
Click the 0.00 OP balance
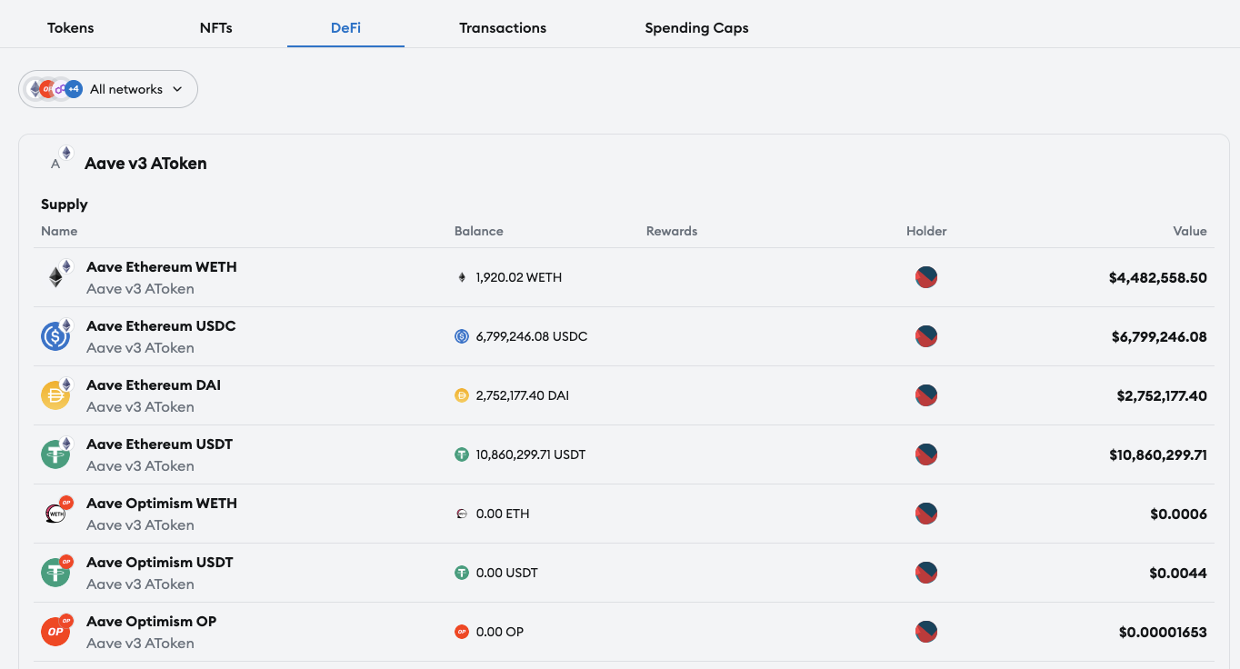pos(500,632)
